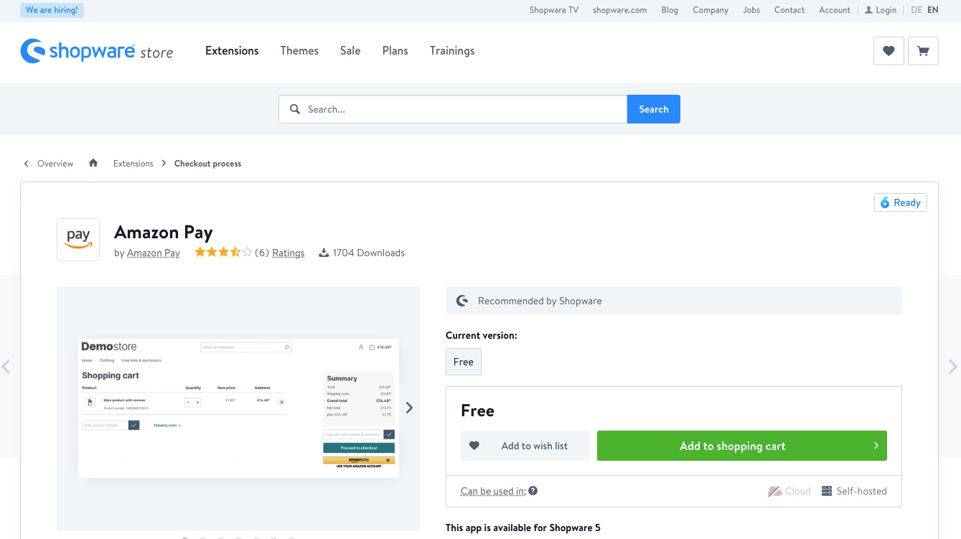Switch language to DE
The width and height of the screenshot is (961, 539).
[x=917, y=10]
